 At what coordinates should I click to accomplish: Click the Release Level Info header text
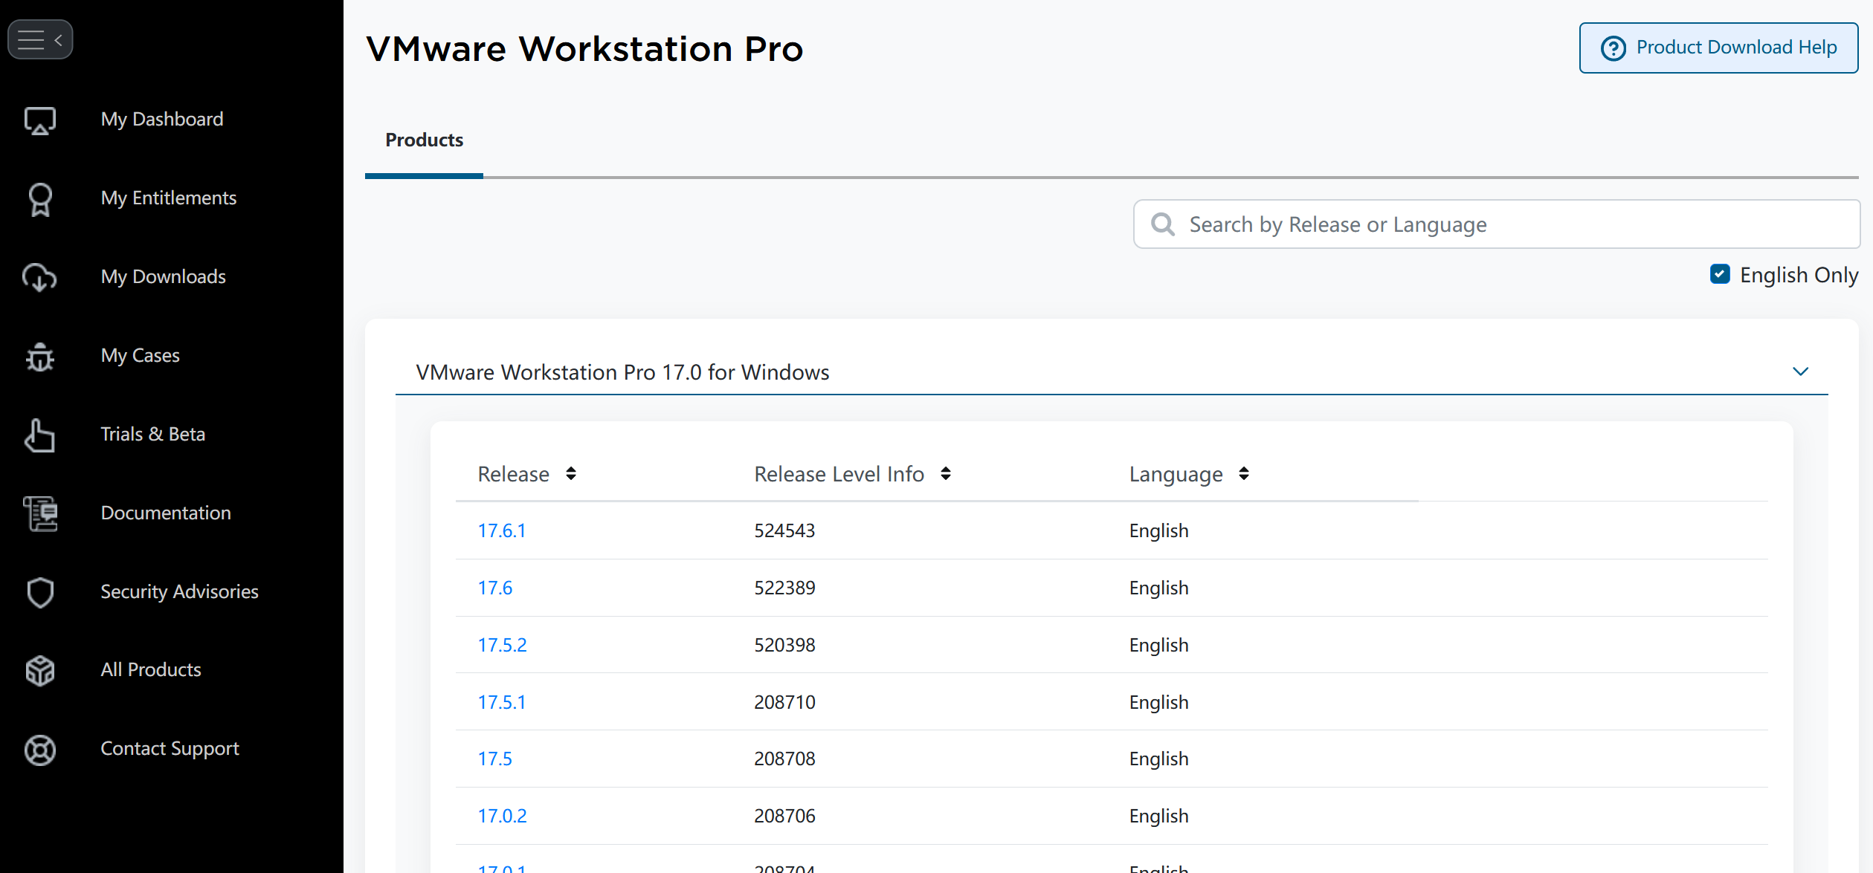click(x=839, y=474)
